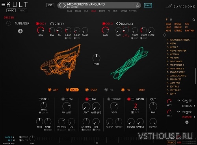Image resolution: width=197 pixels, height=145 pixels.
Task: Click the star icon in the preset browser
Action: (x=194, y=20)
